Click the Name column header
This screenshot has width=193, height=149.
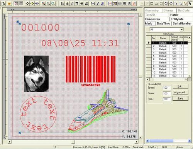click(x=163, y=38)
